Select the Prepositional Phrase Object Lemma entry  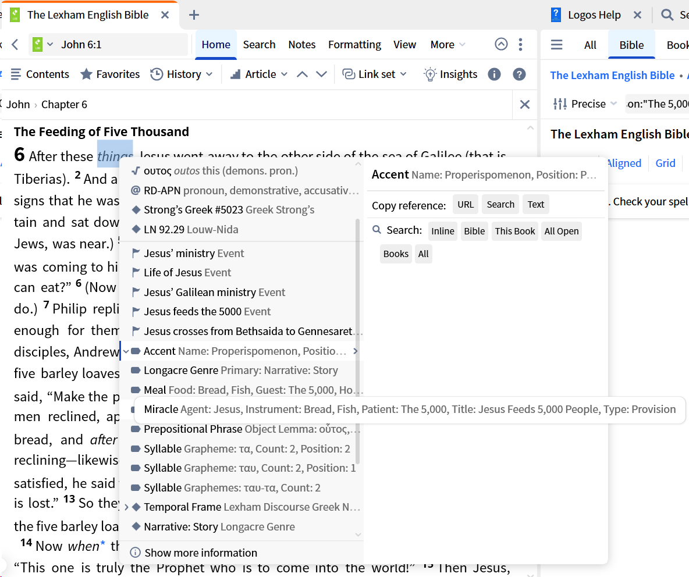point(241,429)
